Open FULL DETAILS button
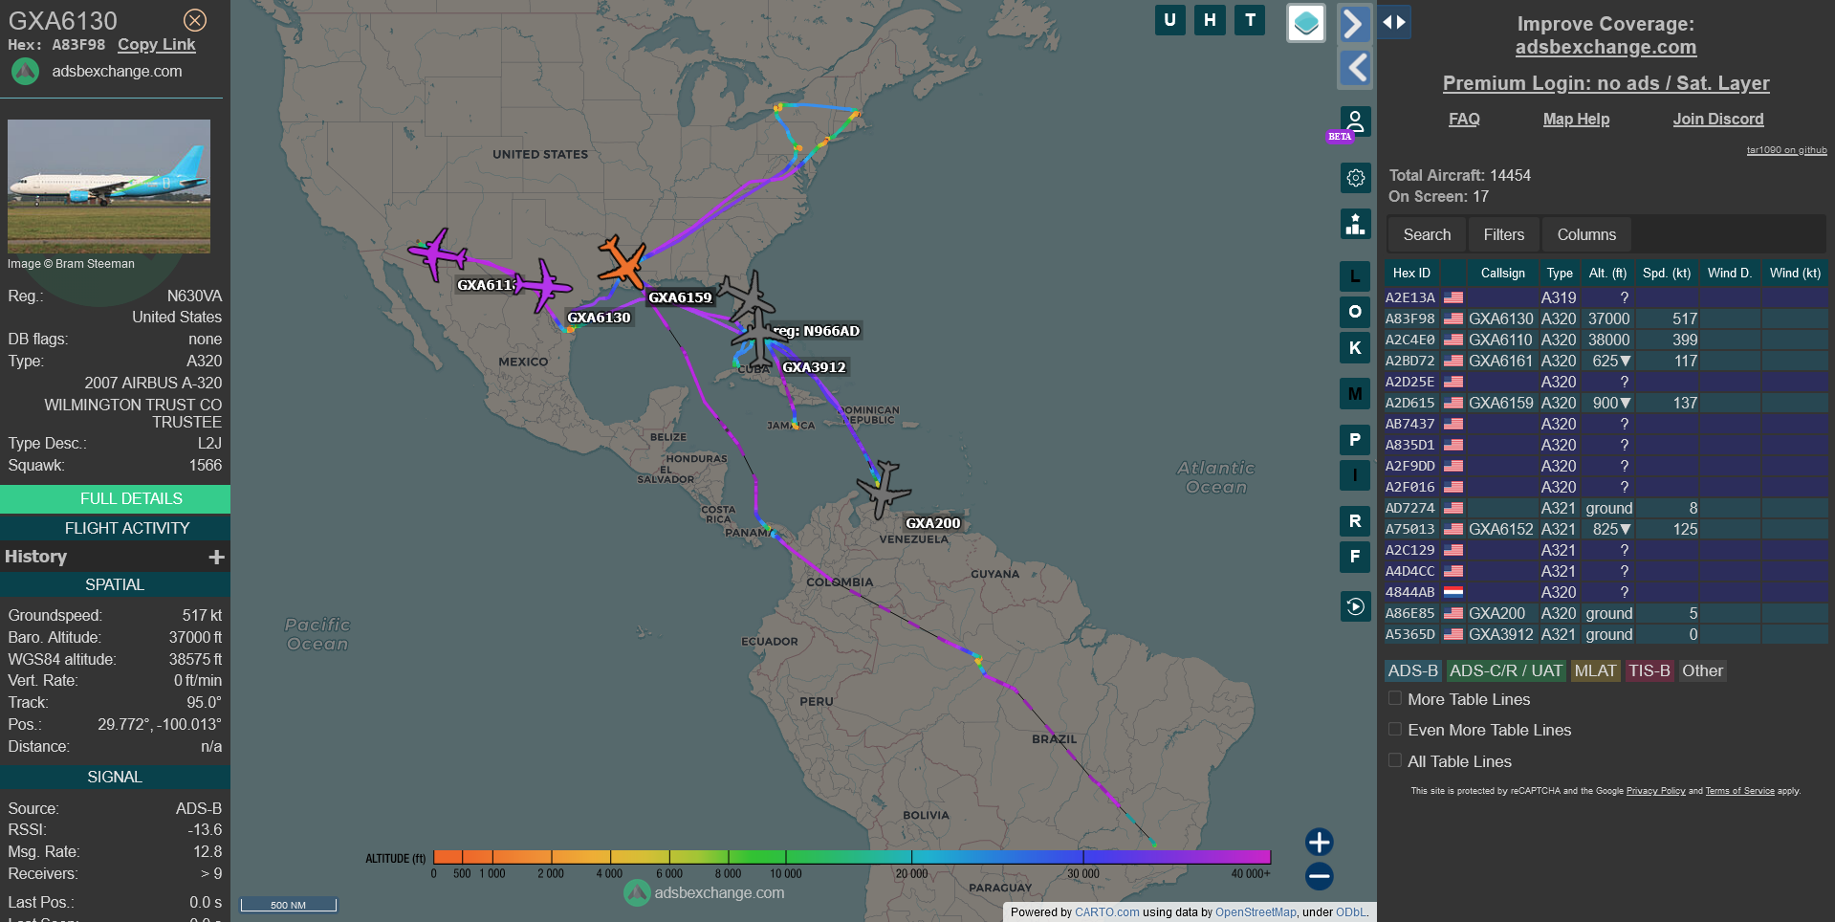 115,498
